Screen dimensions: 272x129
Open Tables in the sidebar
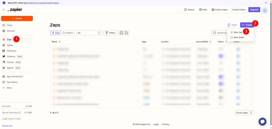[10, 45]
